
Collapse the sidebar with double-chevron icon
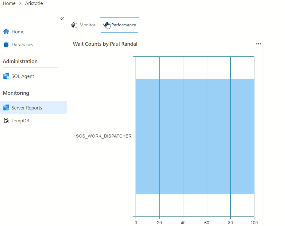click(62, 18)
